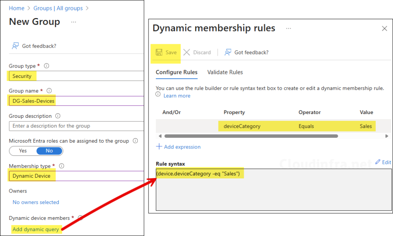Click the Add dynamic query link
The height and width of the screenshot is (236, 393).
[x=36, y=229]
